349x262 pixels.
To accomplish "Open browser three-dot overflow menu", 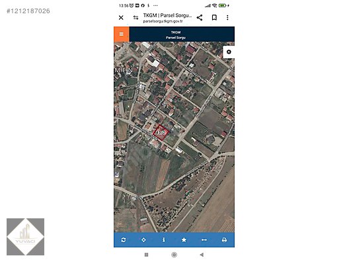I will click(x=227, y=18).
